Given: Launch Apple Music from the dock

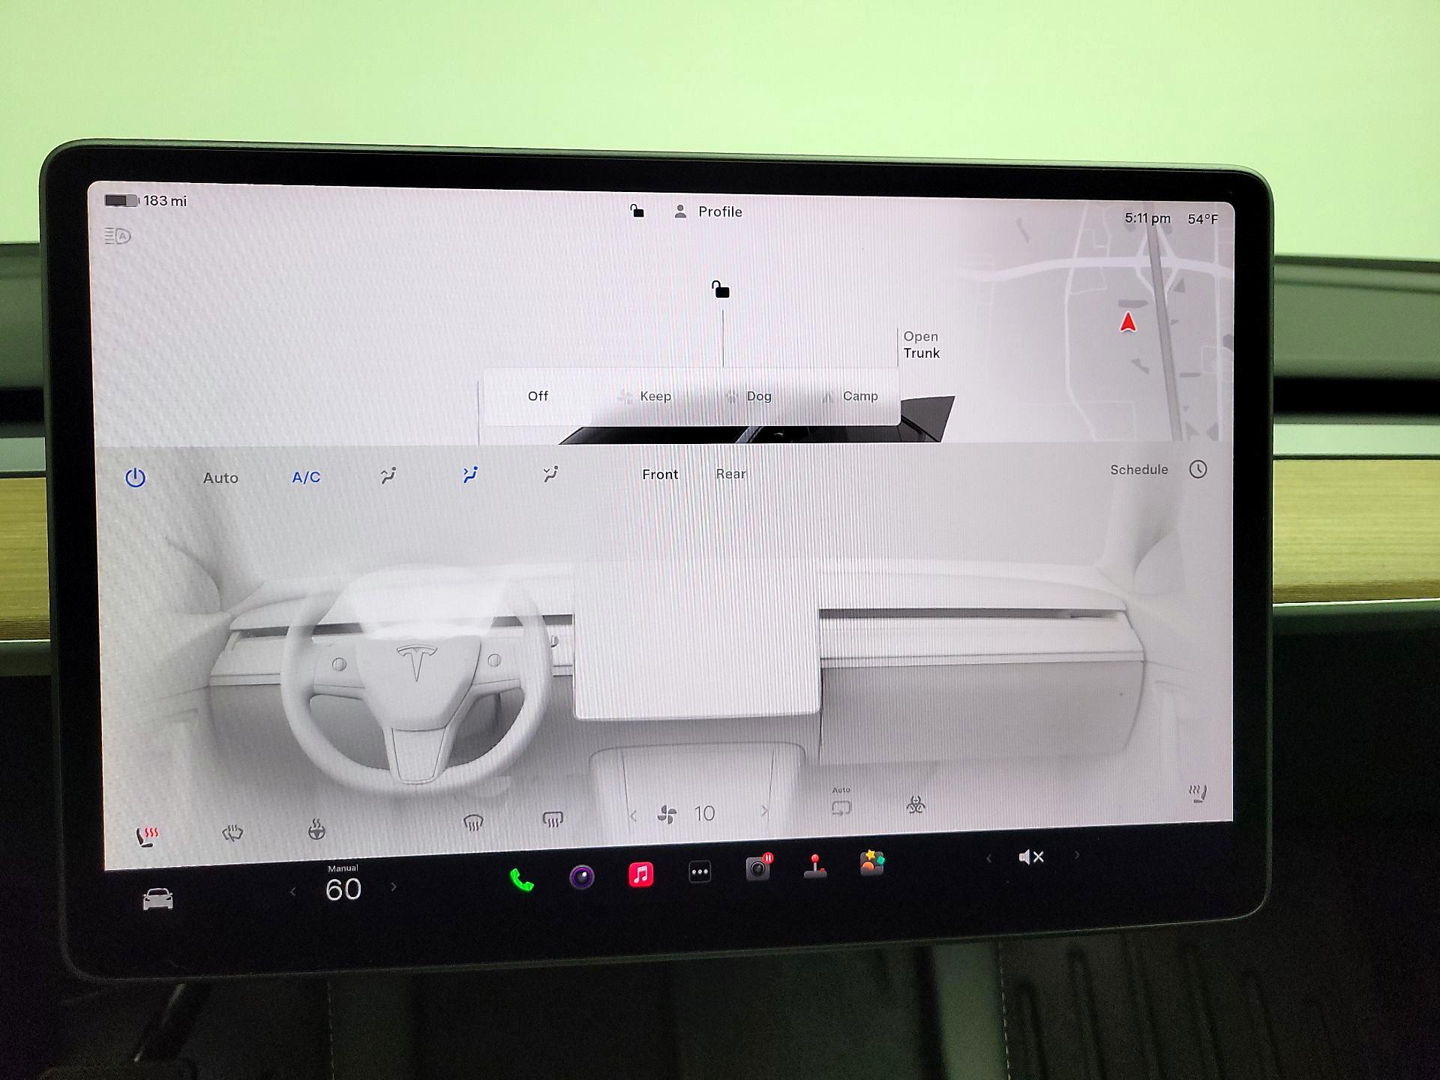Looking at the screenshot, I should click(x=641, y=874).
